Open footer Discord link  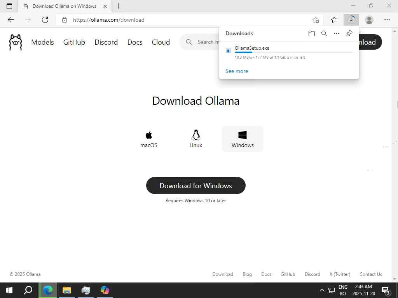click(x=312, y=274)
